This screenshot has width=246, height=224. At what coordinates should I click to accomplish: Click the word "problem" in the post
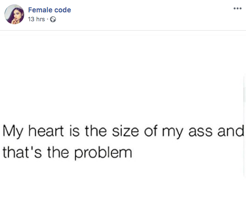coord(103,153)
